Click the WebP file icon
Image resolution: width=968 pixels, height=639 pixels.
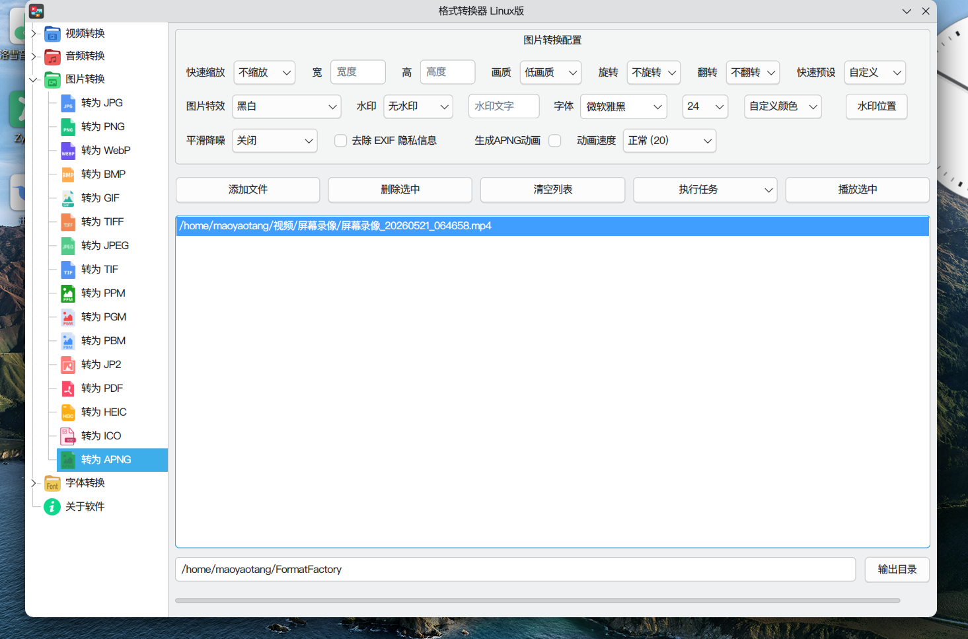click(x=68, y=151)
